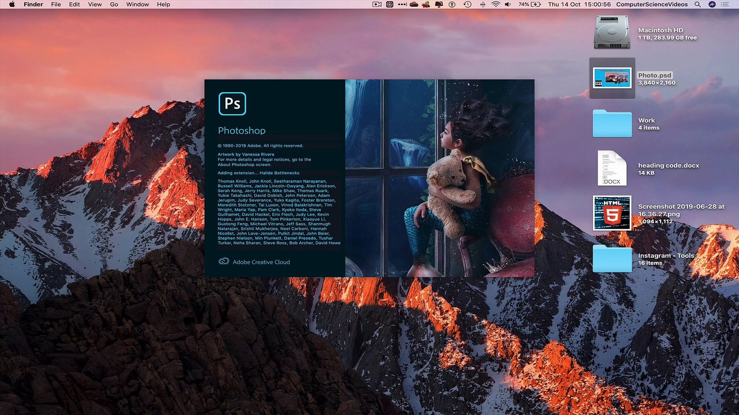739x415 pixels.
Task: Click the Adobe Creative Cloud logo icon
Action: point(224,262)
